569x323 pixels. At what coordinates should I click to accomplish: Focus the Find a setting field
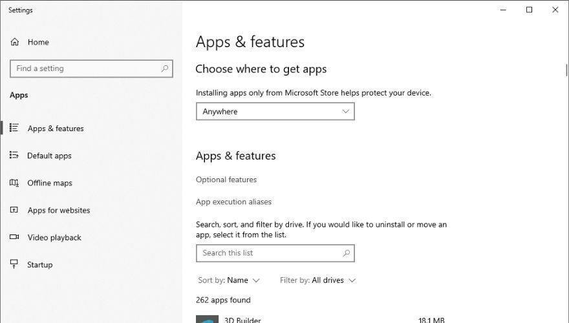pyautogui.click(x=91, y=68)
